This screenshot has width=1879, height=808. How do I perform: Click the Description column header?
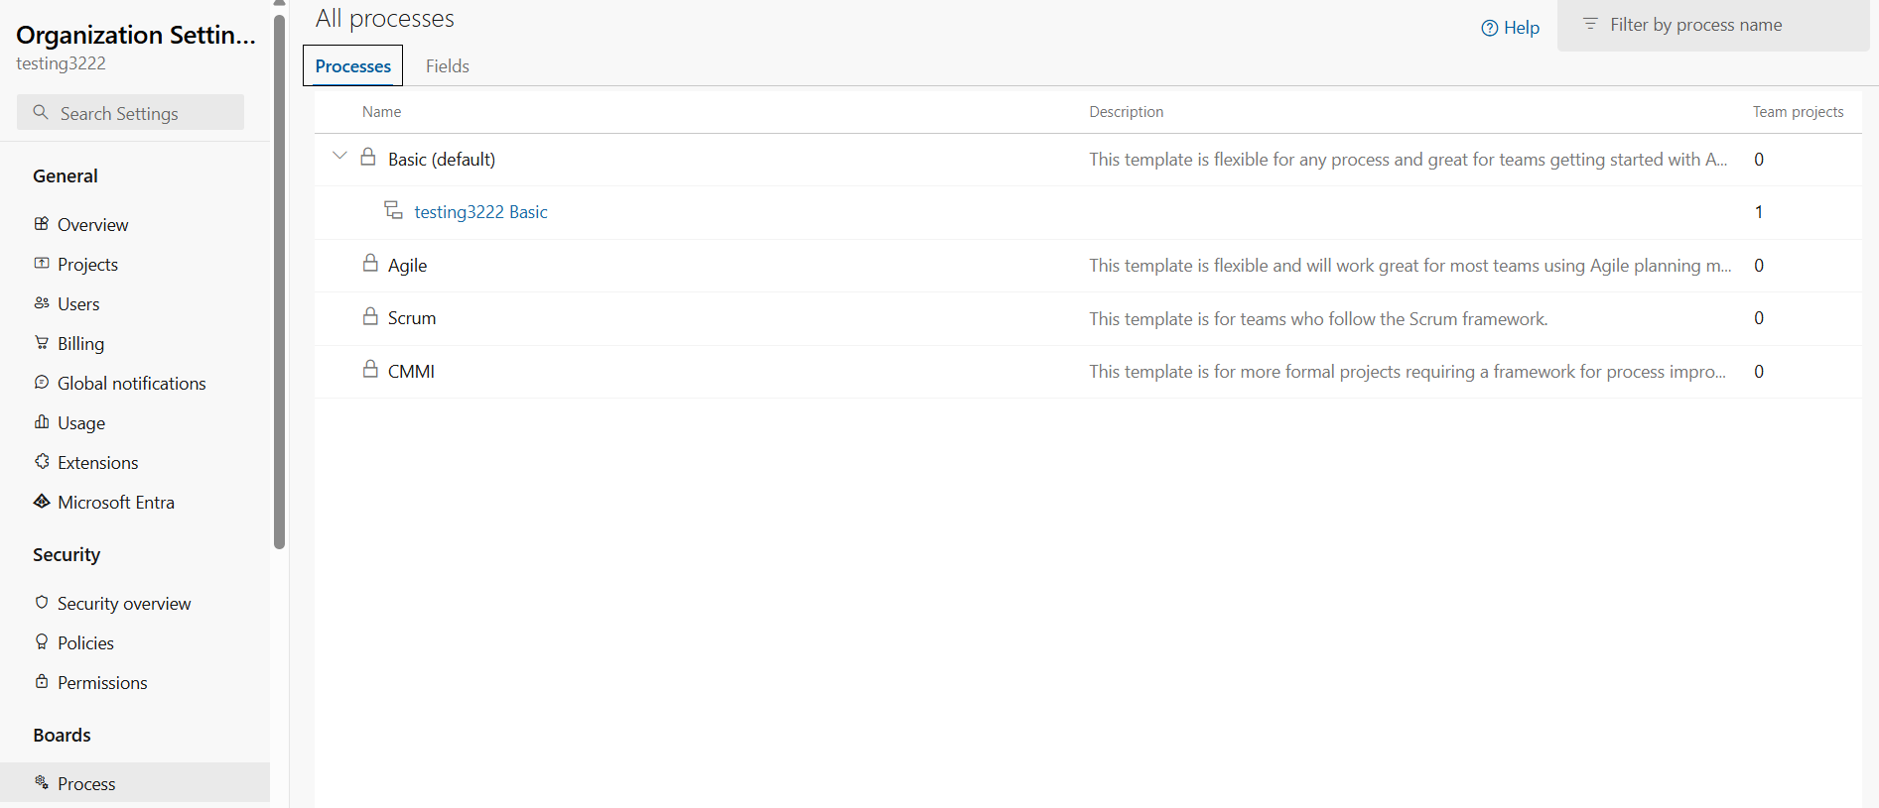click(1126, 112)
